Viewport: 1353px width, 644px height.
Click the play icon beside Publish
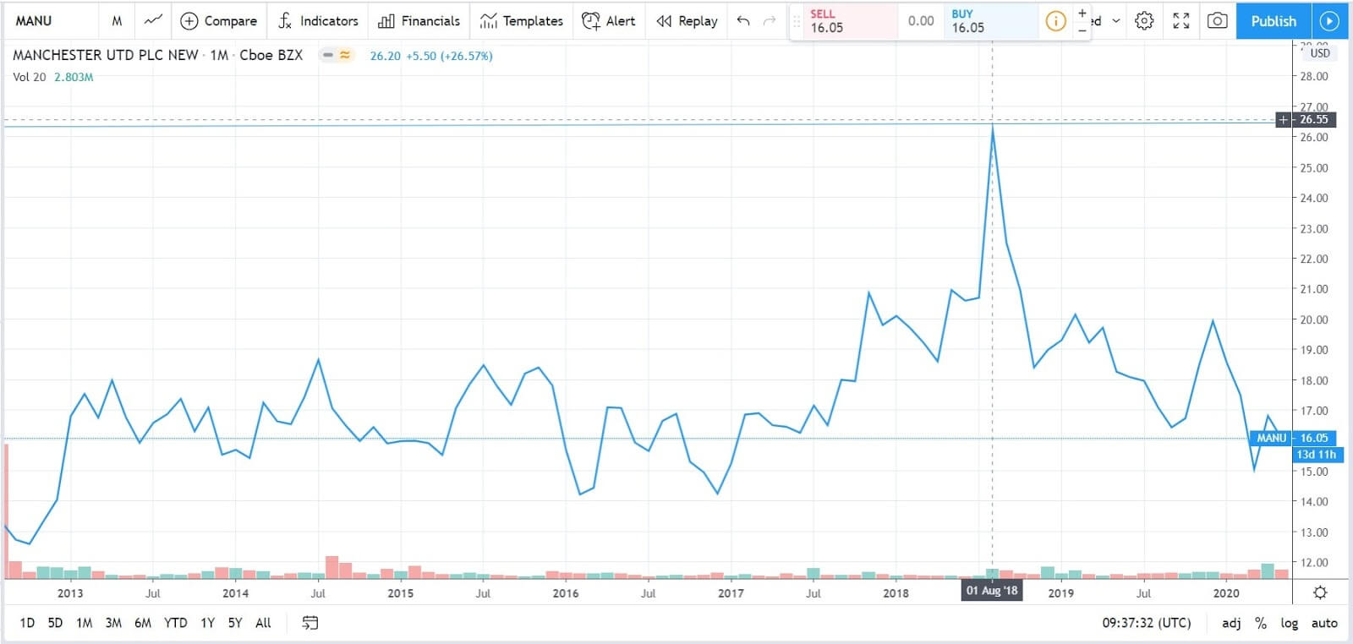(x=1329, y=20)
